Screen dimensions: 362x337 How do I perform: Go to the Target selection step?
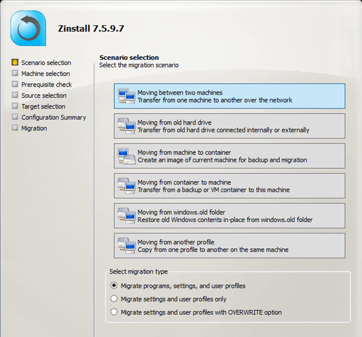coord(44,106)
